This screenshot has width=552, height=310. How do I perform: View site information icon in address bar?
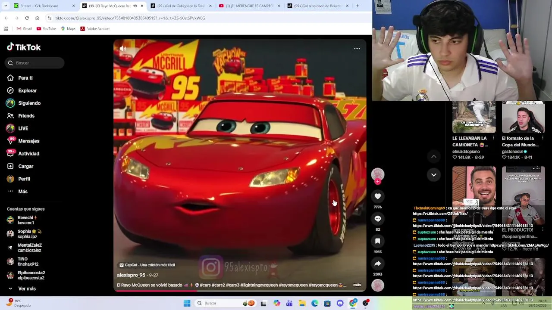click(x=50, y=18)
